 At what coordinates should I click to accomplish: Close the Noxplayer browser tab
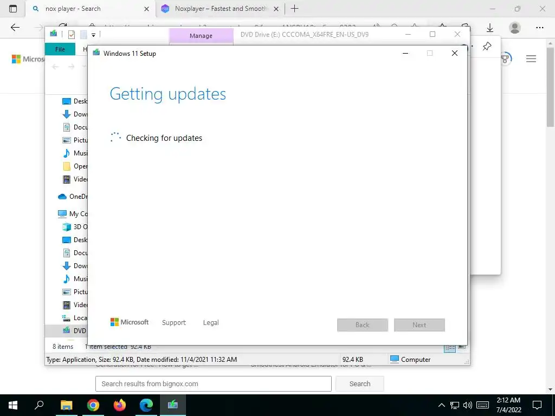(276, 9)
